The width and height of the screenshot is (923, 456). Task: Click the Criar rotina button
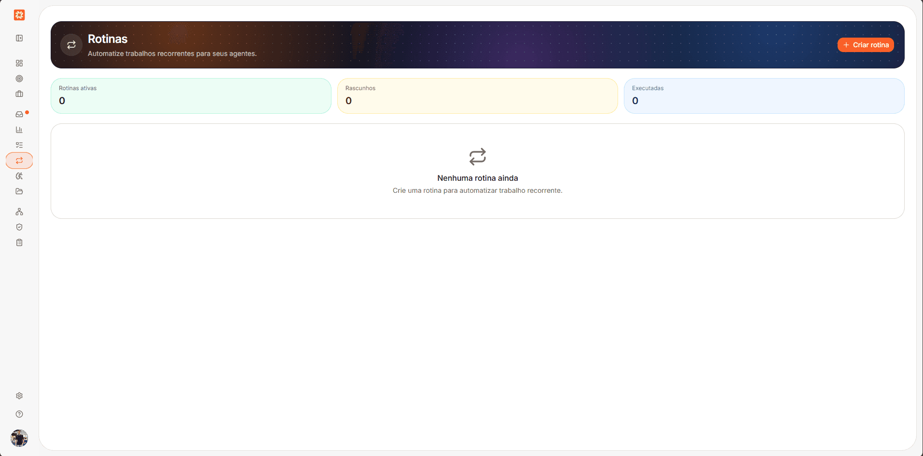(x=866, y=45)
